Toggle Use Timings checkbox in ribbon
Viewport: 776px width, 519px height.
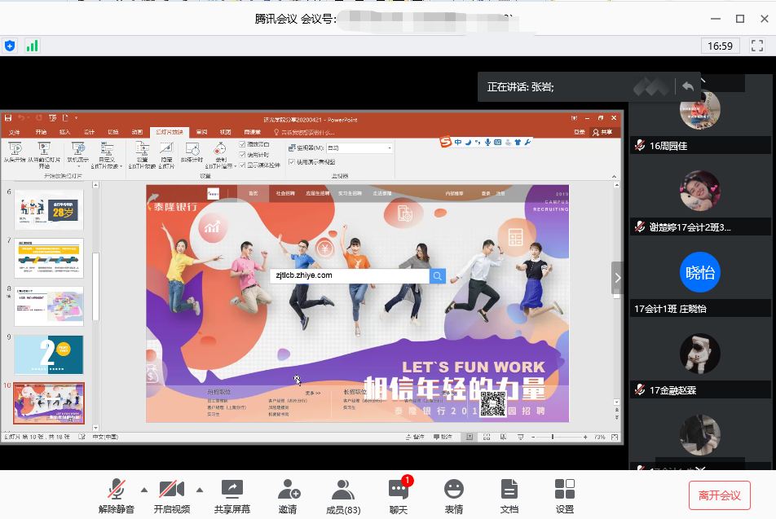click(243, 154)
